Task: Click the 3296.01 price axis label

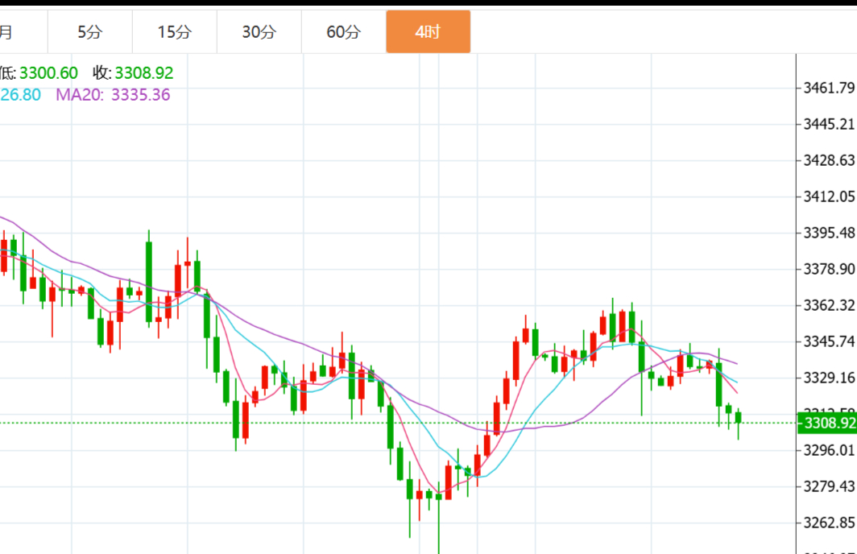Action: 829,450
